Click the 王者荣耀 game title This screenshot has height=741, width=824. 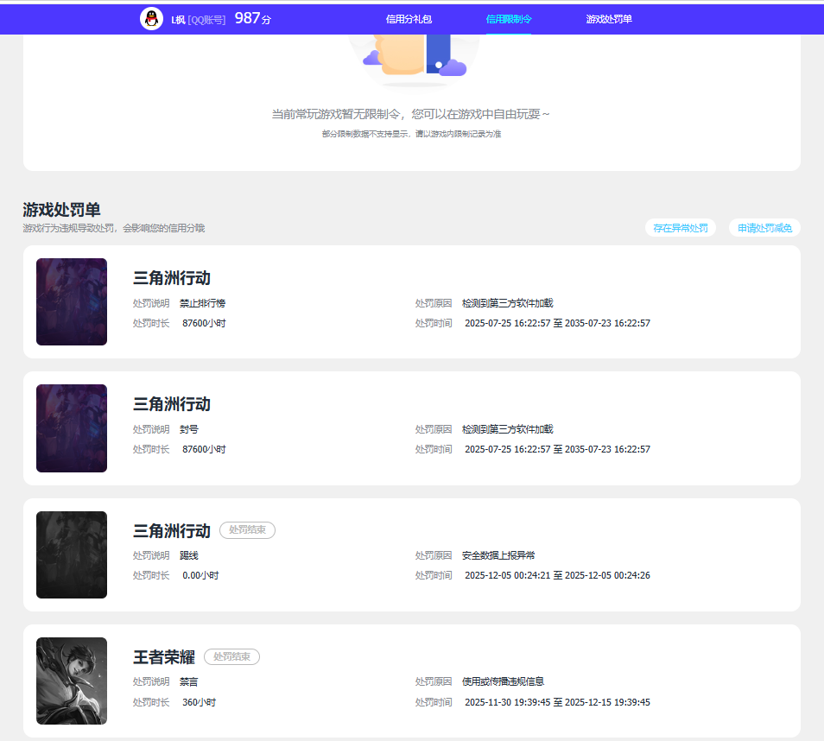click(x=163, y=657)
